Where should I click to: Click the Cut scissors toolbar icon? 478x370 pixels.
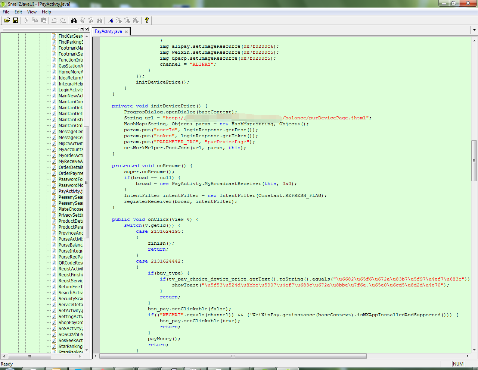pos(26,21)
